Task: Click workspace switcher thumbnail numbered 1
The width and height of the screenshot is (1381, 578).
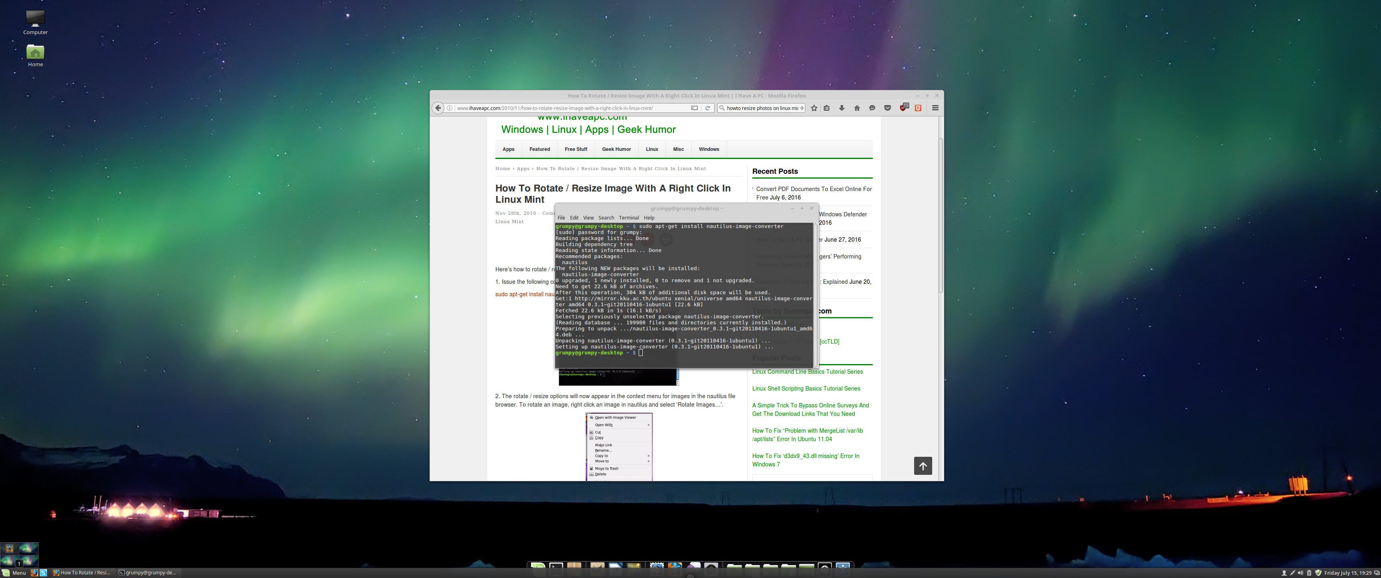Action: click(x=19, y=562)
